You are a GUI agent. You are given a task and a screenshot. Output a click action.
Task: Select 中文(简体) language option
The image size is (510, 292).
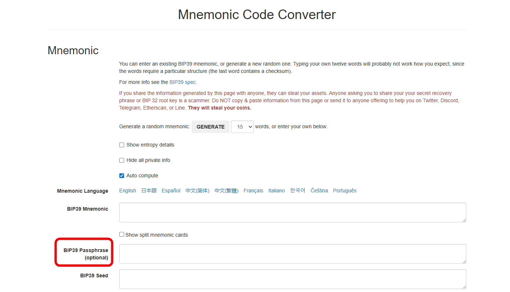[198, 191]
